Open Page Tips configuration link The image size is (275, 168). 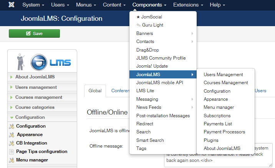coord(42,151)
